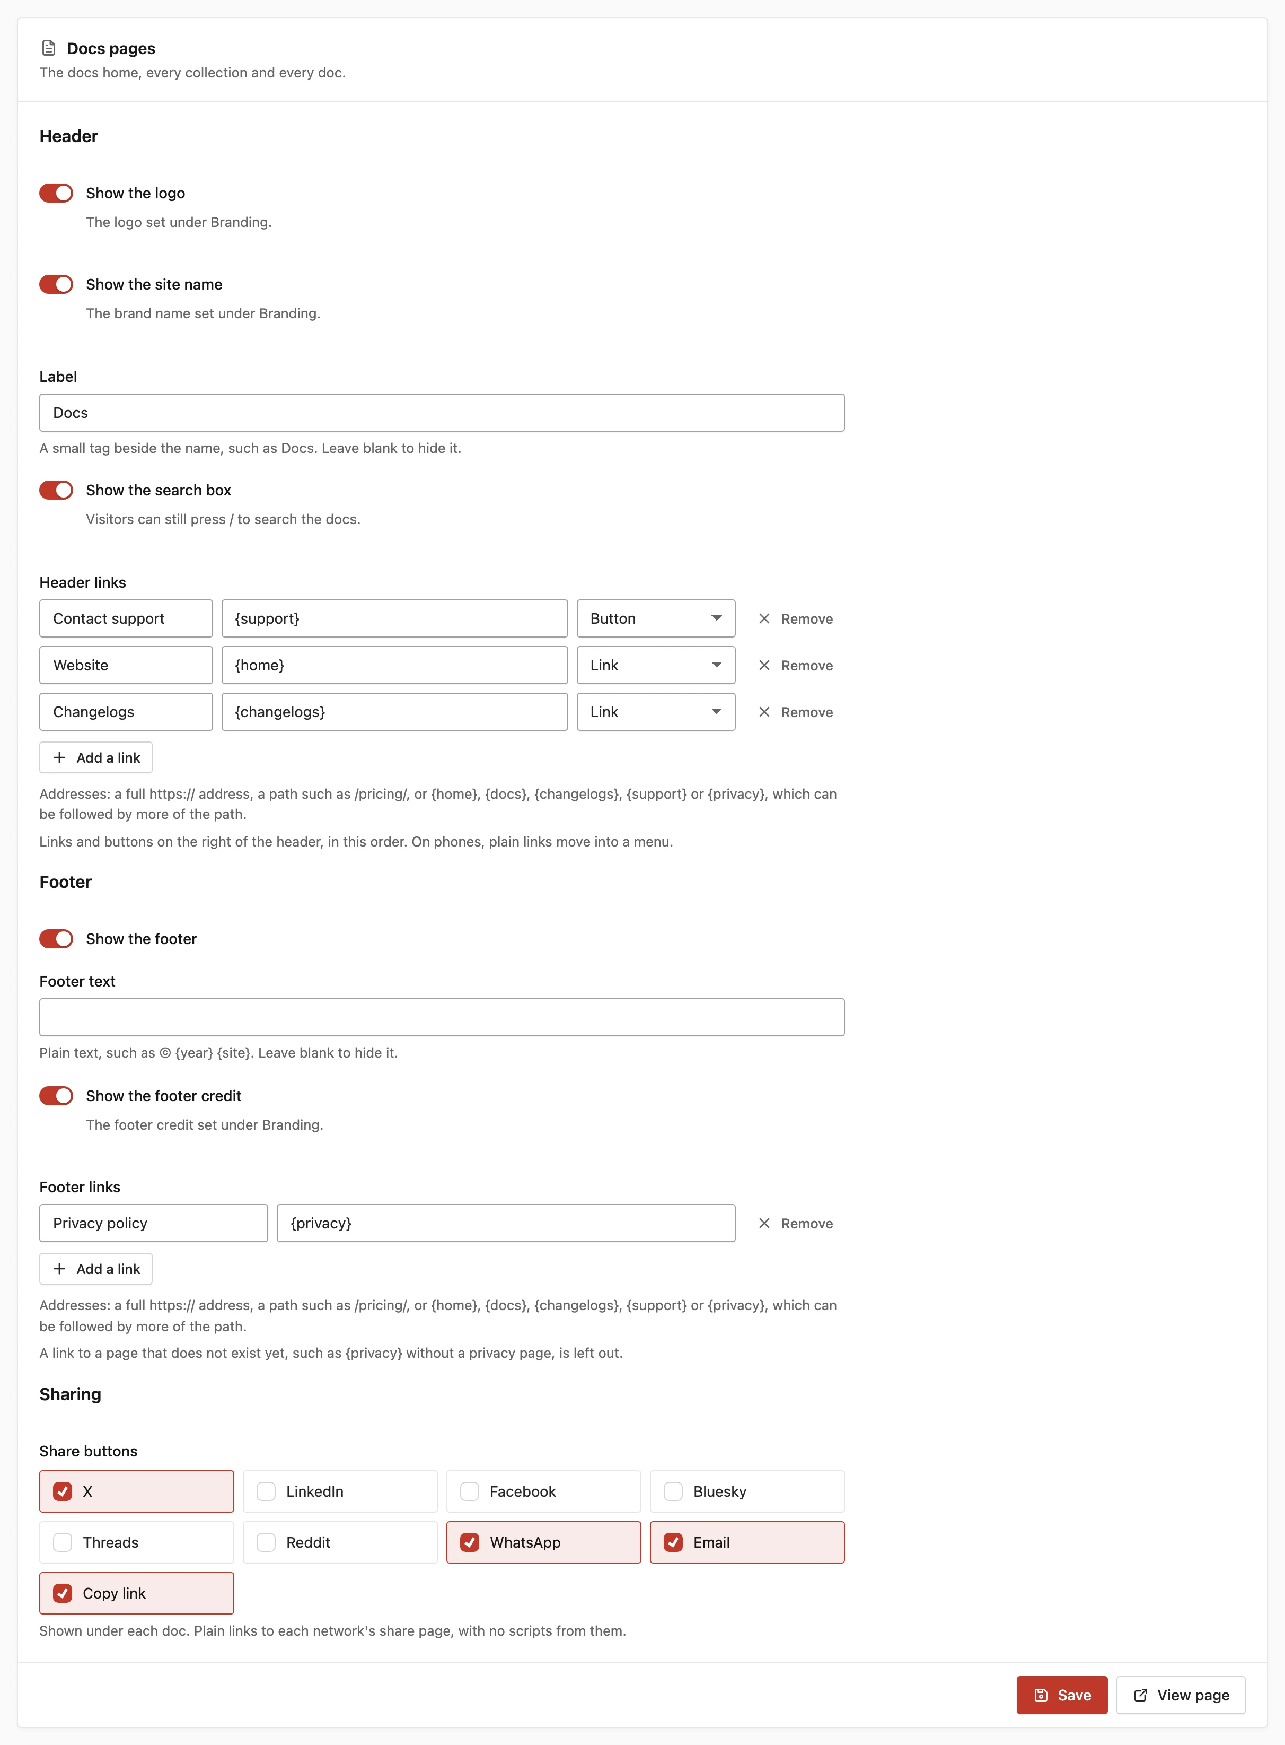The image size is (1285, 1745).
Task: Disable Show the search box switch
Action: [x=56, y=490]
